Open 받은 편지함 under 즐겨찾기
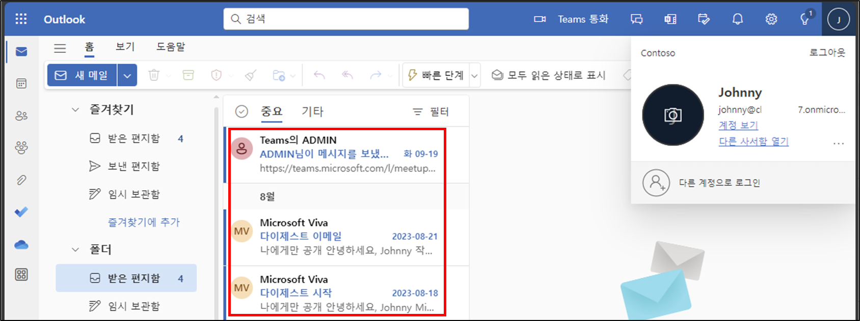 point(126,138)
